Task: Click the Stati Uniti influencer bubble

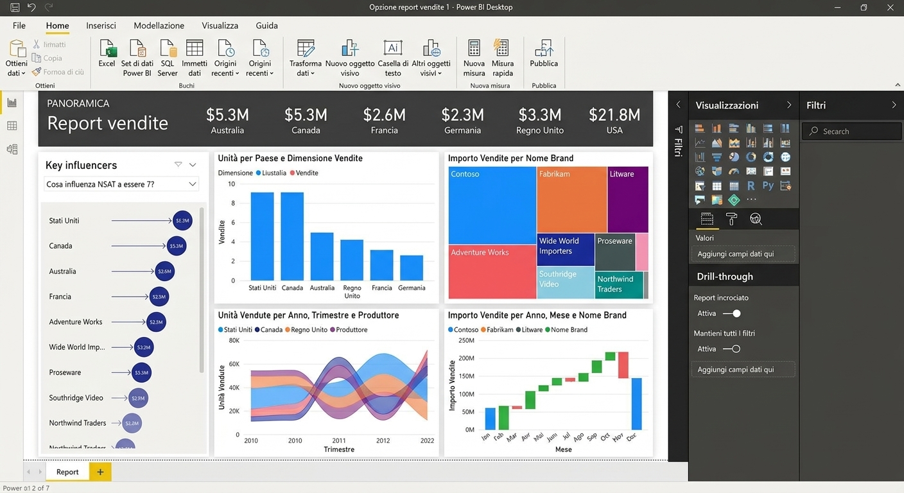Action: [x=182, y=220]
